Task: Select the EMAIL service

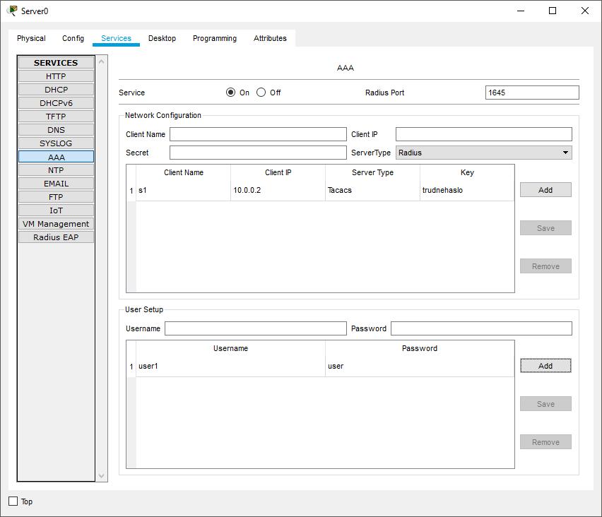Action: [56, 184]
